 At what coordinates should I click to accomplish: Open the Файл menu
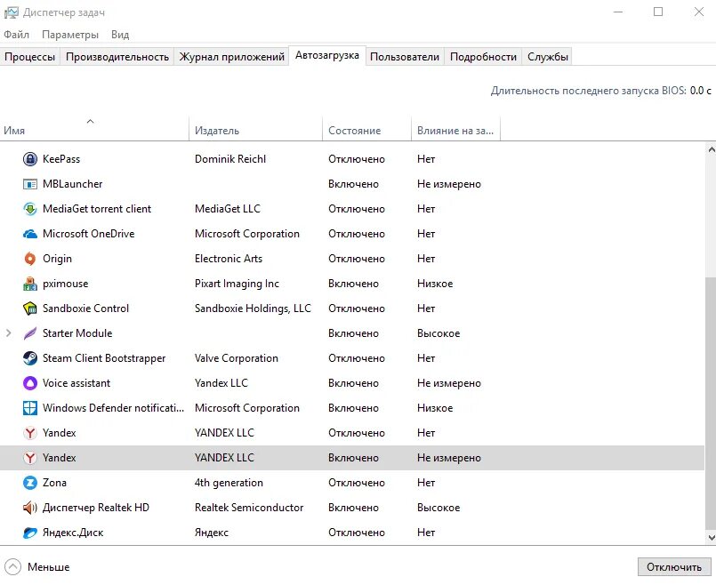click(x=16, y=35)
